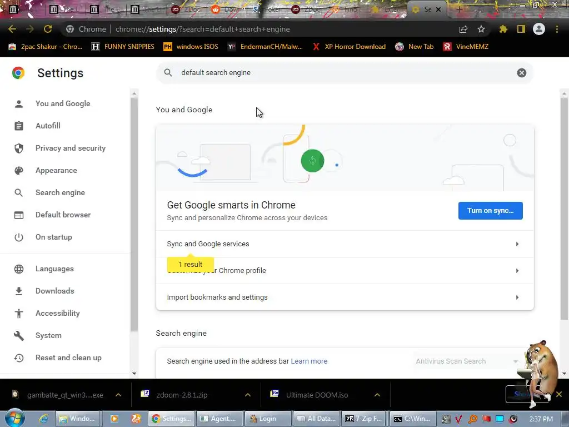Screen dimensions: 569x427
Task: Switch to Login taskbar window
Action: pos(268,419)
